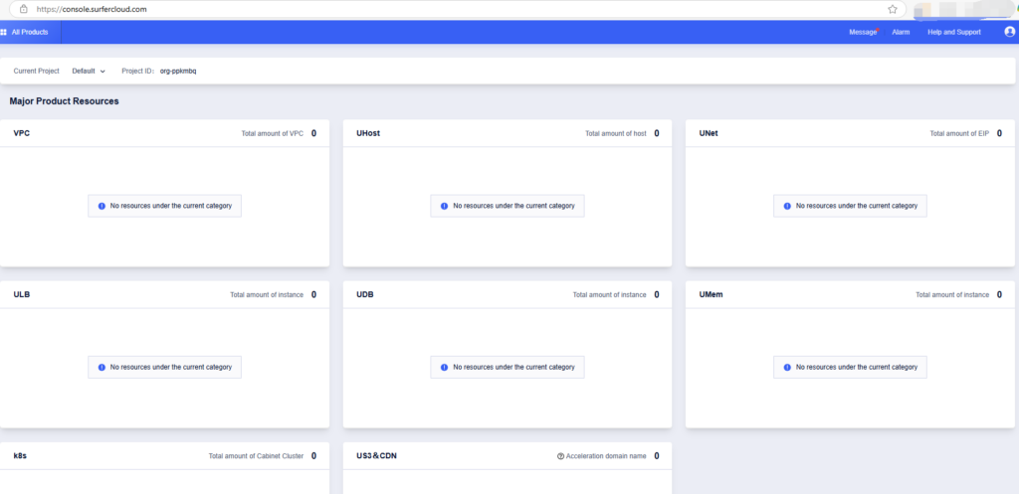Image resolution: width=1019 pixels, height=494 pixels.
Task: Click the UDB no resources notice text
Action: [514, 368]
